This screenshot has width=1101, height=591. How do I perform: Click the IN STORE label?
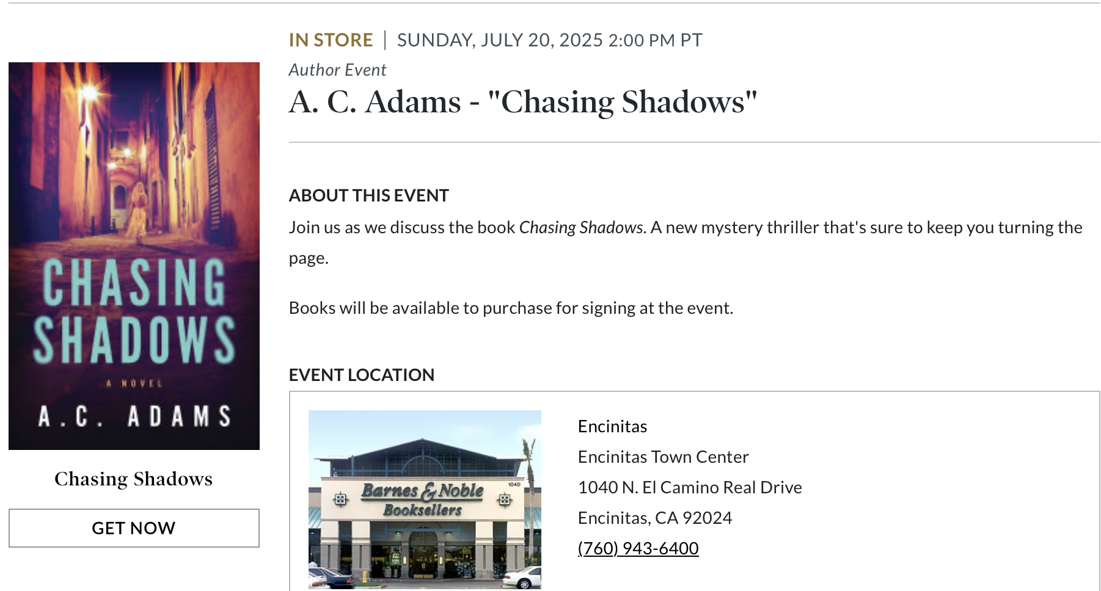[x=331, y=40]
